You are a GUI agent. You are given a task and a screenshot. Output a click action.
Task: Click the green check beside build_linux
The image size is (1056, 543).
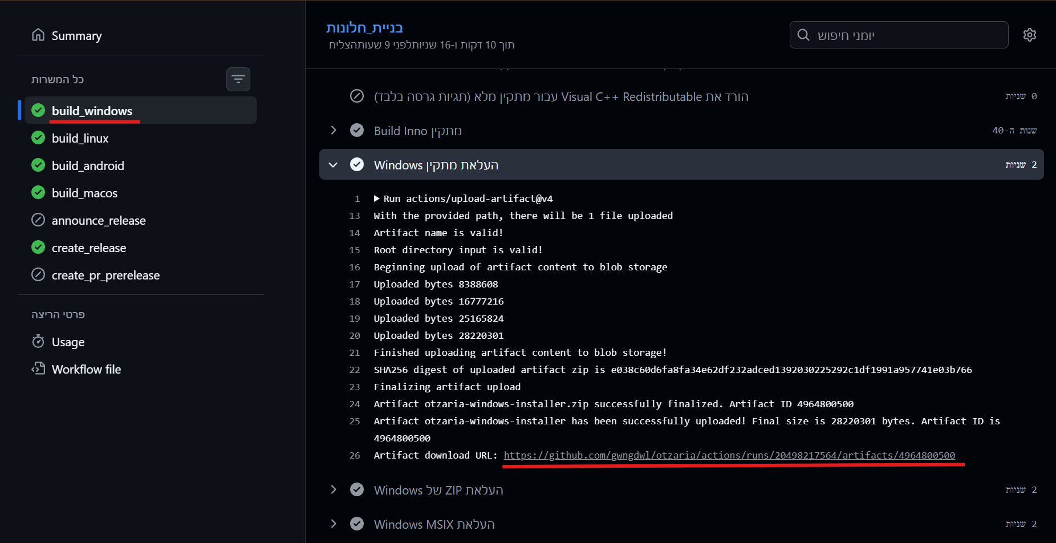pyautogui.click(x=38, y=138)
